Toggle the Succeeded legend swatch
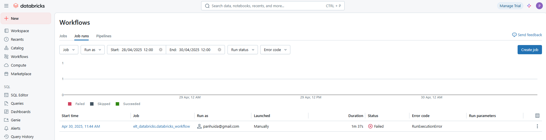The width and height of the screenshot is (546, 140). (117, 104)
